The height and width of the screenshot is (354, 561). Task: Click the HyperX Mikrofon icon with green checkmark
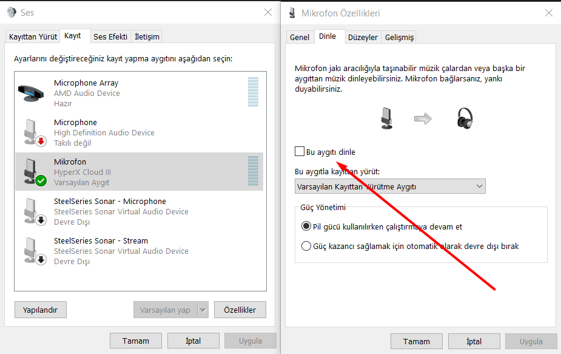click(35, 172)
